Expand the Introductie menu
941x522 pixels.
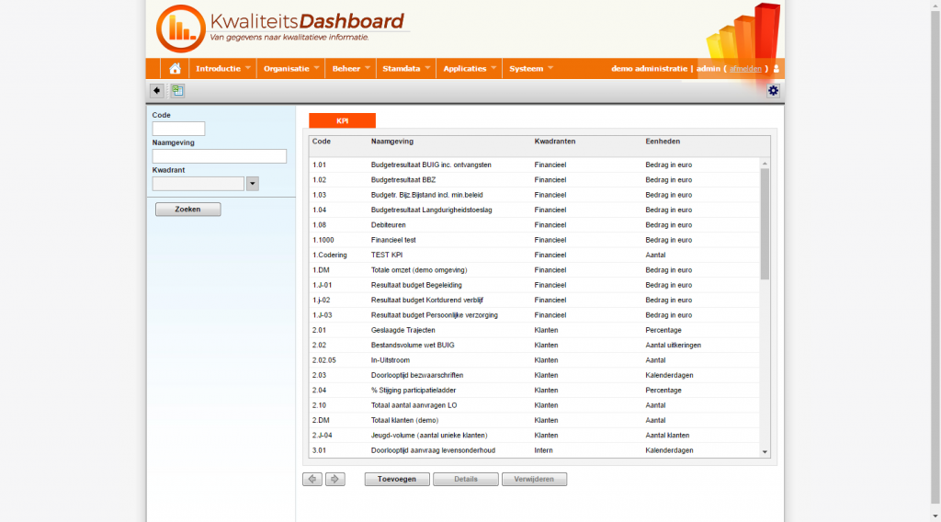(223, 69)
